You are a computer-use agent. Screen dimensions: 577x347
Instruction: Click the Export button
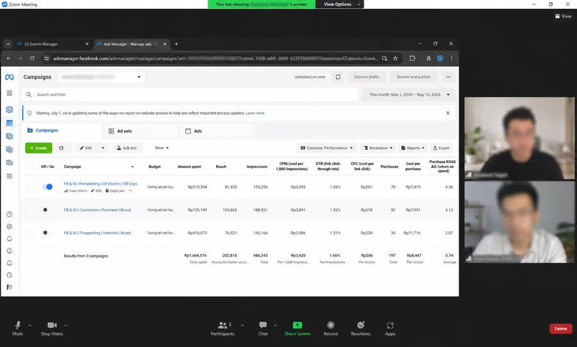click(x=441, y=148)
